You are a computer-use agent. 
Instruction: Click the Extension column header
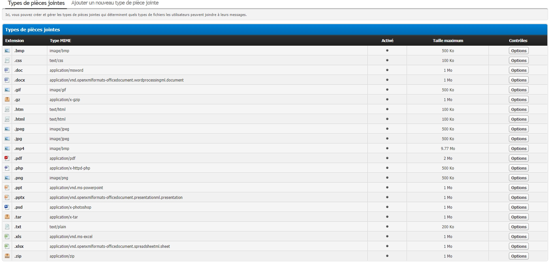click(x=15, y=40)
